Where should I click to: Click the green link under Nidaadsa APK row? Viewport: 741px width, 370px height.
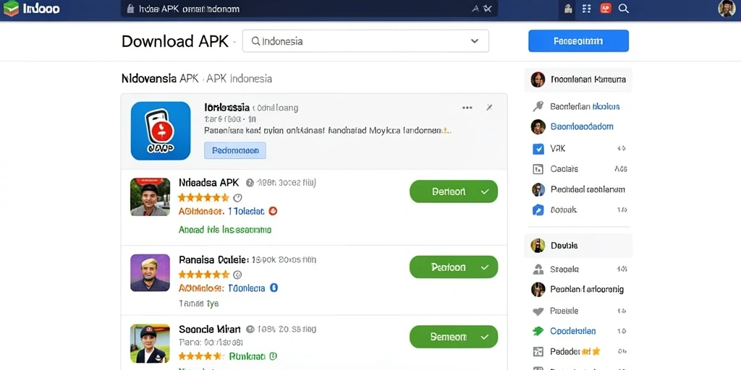[225, 230]
